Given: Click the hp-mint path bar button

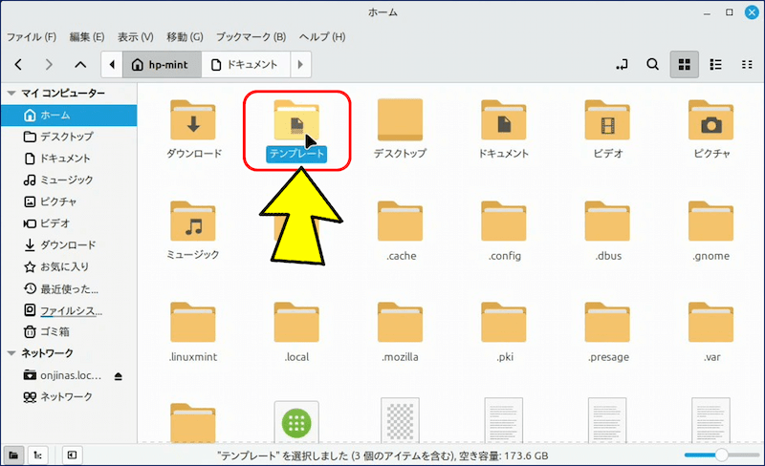Looking at the screenshot, I should click(162, 65).
